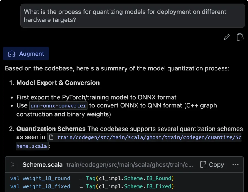Click the Augment label text
Image resolution: width=248 pixels, height=192 pixels.
point(31,54)
